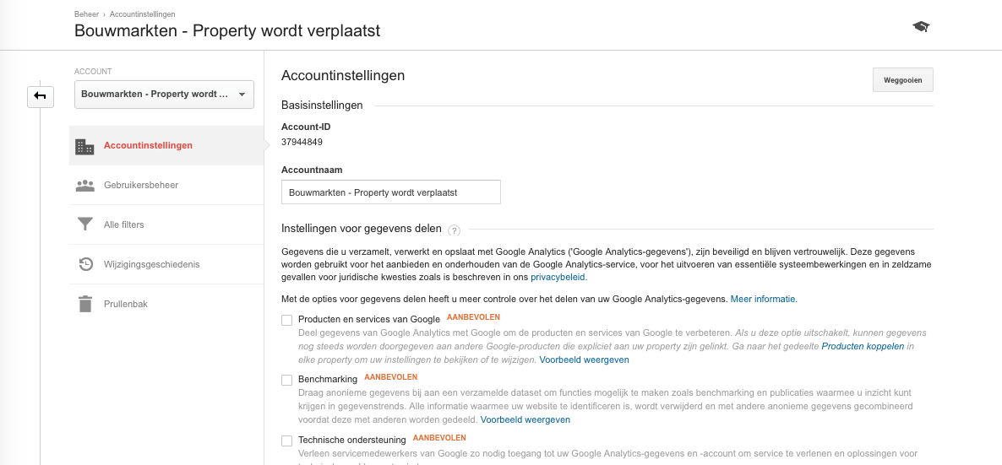
Task: Click the Wijzigingsgeschiedenis history clock icon
Action: (x=85, y=264)
